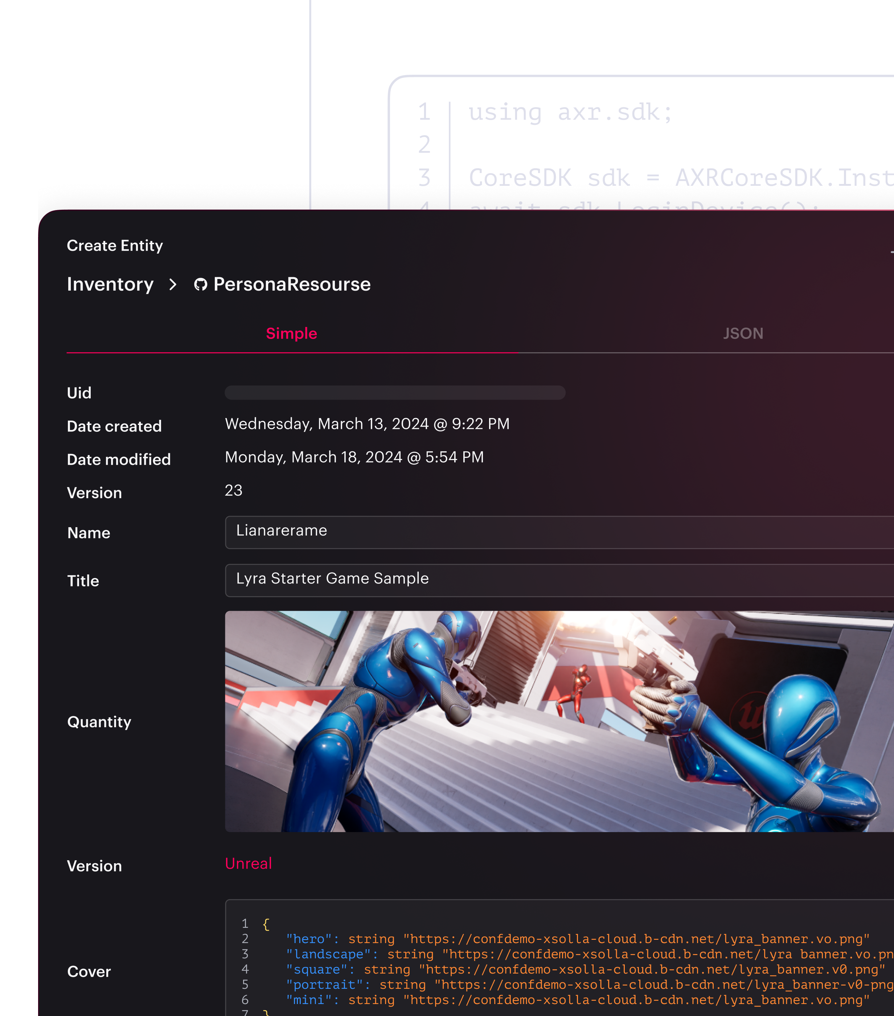
Task: Click the Date modified label
Action: point(119,460)
